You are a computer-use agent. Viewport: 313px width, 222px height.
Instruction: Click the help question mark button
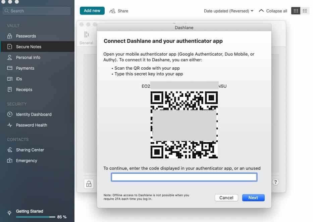(275, 182)
